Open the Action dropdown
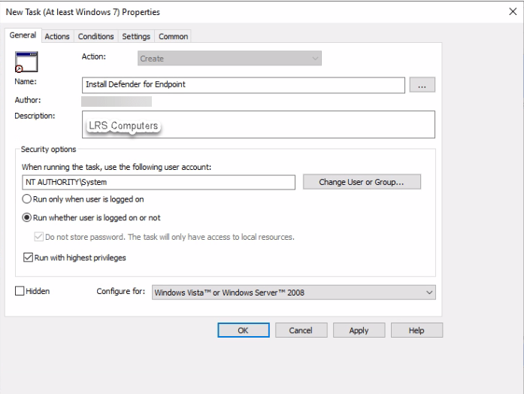Image resolution: width=524 pixels, height=394 pixels. tap(231, 59)
